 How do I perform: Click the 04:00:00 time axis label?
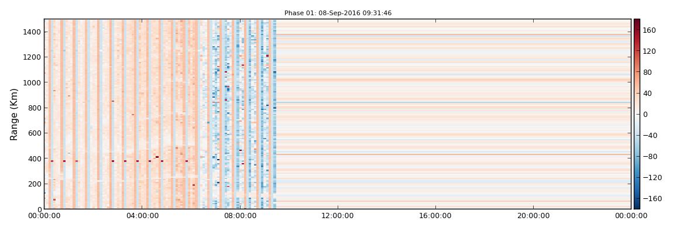pos(142,216)
